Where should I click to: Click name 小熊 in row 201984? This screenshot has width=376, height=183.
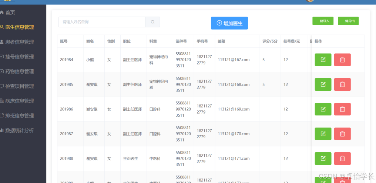pyautogui.click(x=90, y=60)
